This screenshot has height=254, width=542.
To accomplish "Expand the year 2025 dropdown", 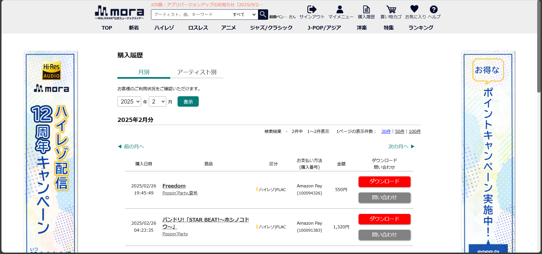I will click(x=129, y=102).
